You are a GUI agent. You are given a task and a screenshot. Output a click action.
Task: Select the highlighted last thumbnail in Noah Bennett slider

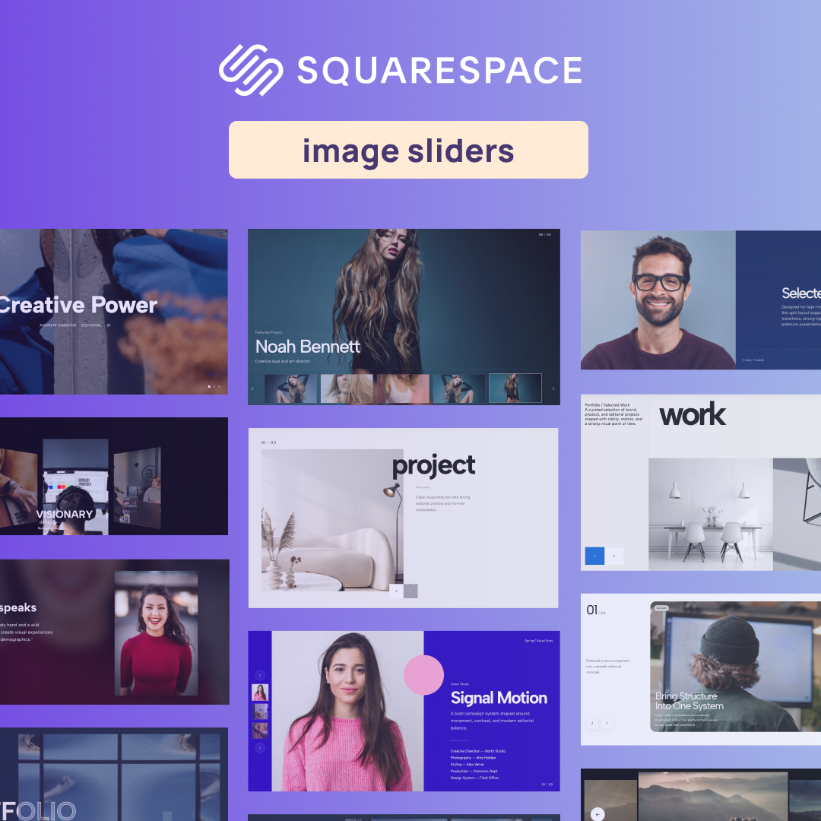tap(515, 388)
